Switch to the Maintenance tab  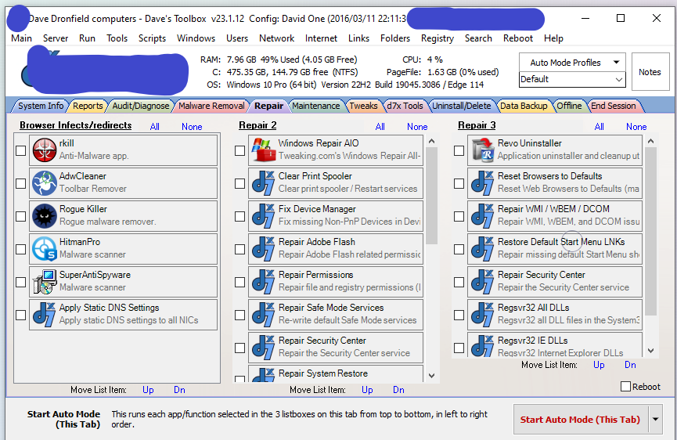[315, 106]
